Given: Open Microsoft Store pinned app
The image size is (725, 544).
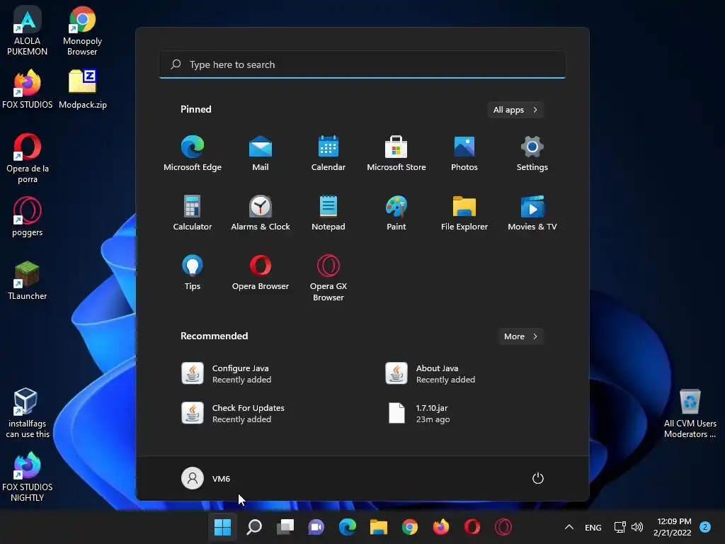Looking at the screenshot, I should [396, 154].
